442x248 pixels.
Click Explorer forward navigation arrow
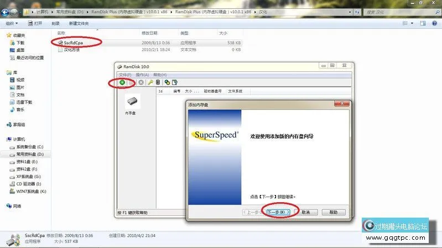click(14, 12)
